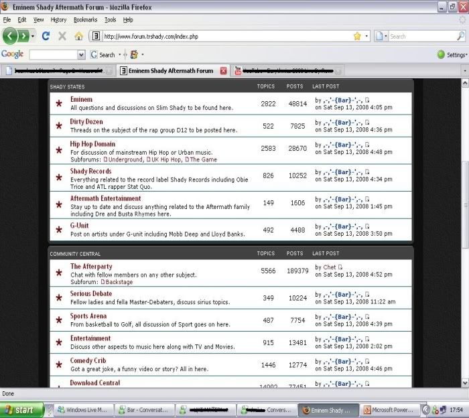Open {Bar} profile in the Eminem row
Screen dimensions: 469x418
point(343,100)
